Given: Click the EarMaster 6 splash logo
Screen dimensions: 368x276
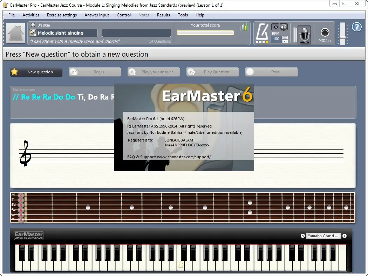Looking at the screenshot, I should coord(207,95).
